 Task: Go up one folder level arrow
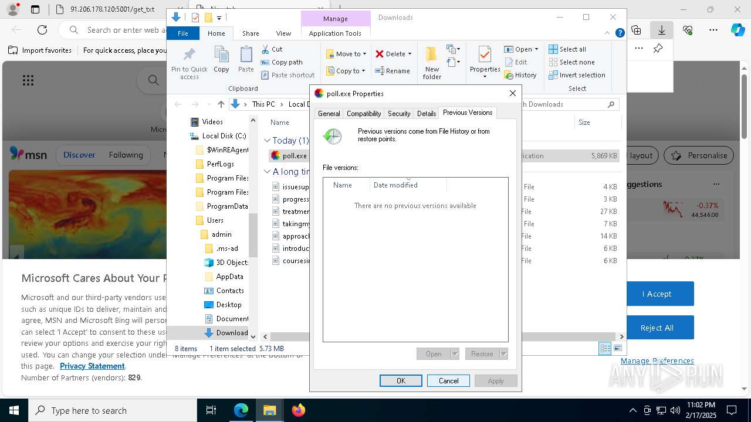click(x=221, y=104)
